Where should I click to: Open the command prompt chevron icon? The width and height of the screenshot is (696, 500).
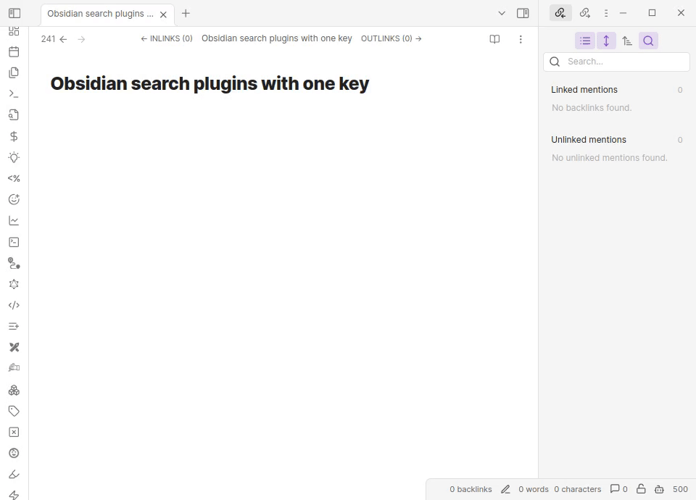(14, 94)
